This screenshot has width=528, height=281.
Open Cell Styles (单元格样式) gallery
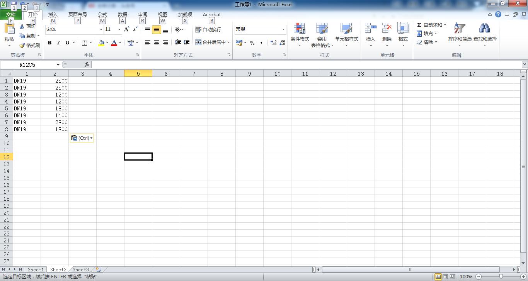(346, 35)
